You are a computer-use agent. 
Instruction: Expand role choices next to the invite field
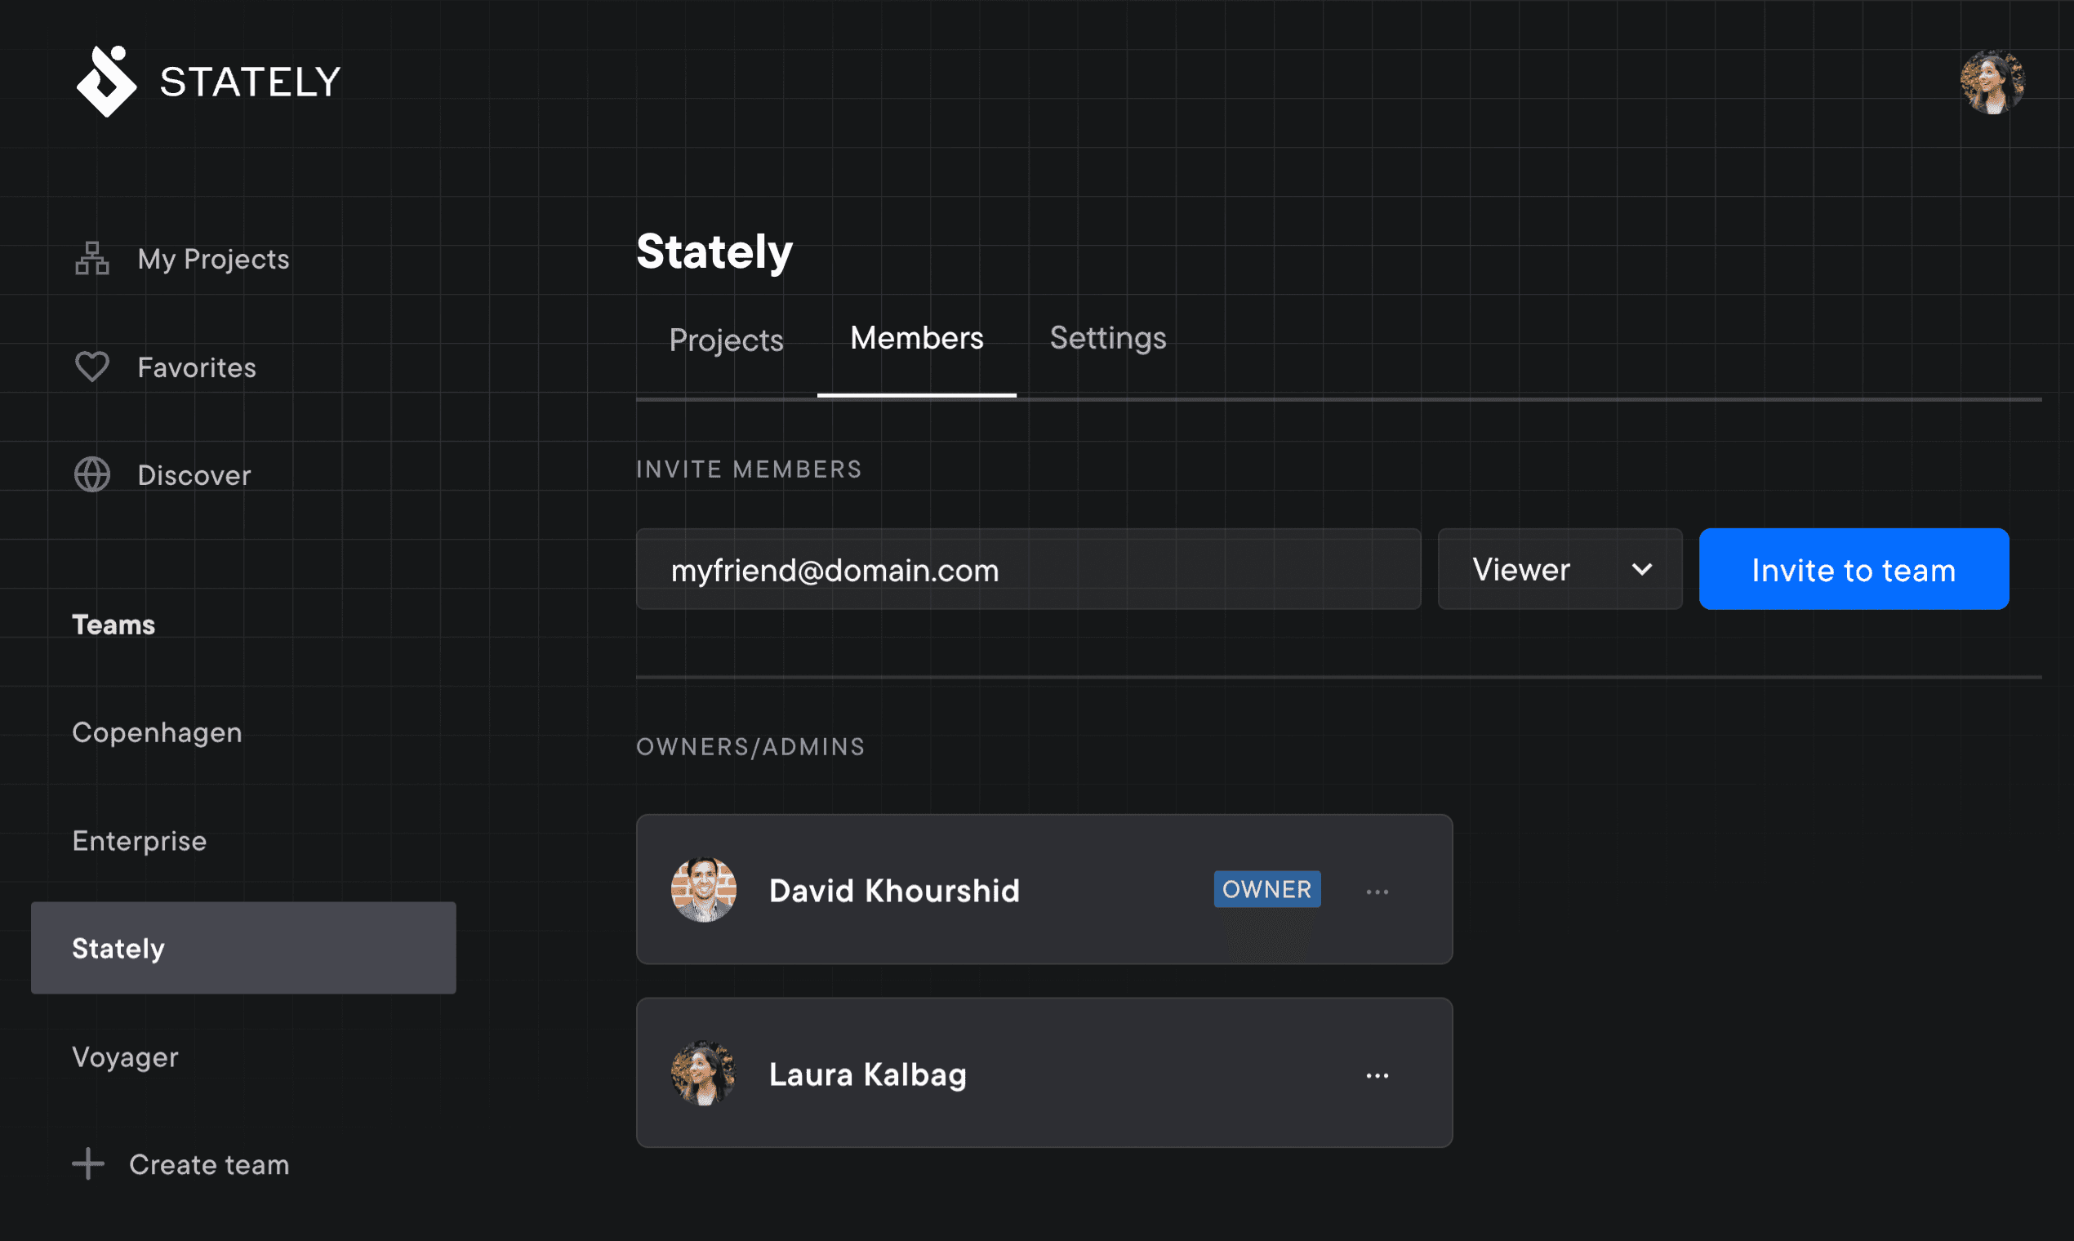(x=1641, y=568)
